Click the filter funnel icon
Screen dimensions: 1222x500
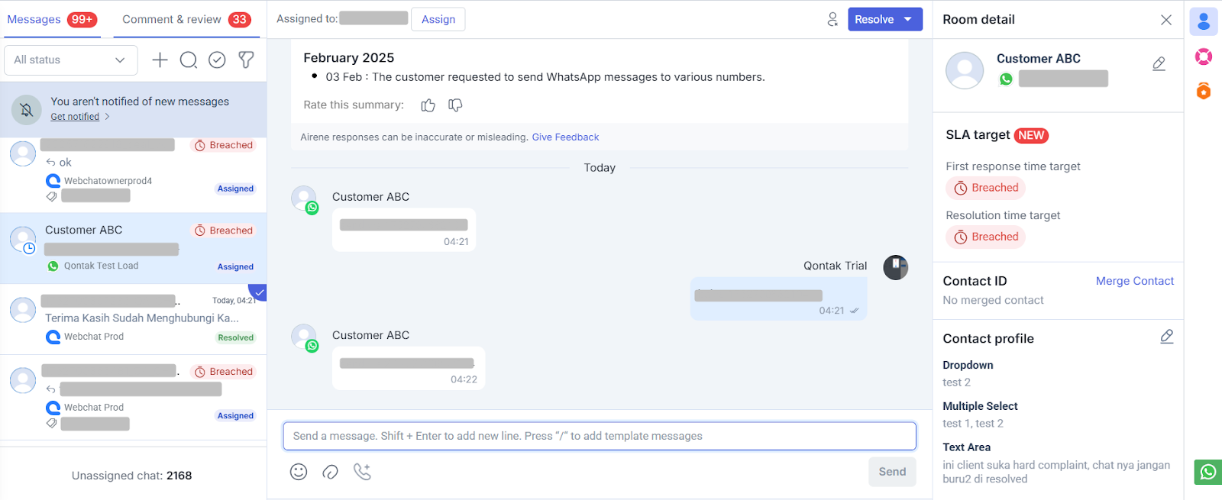(x=246, y=60)
